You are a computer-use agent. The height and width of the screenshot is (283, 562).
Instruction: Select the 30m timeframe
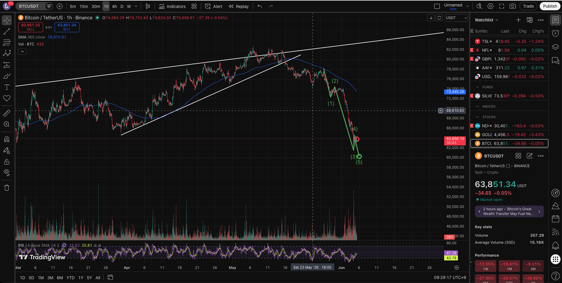(96, 6)
